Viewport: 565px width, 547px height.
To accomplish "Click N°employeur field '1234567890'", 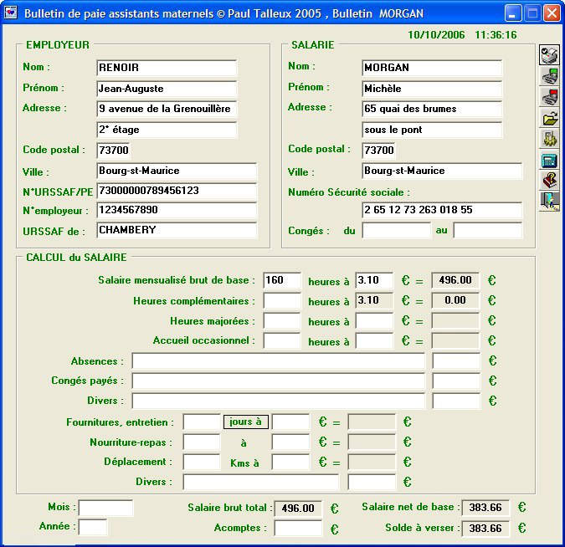I will [177, 210].
